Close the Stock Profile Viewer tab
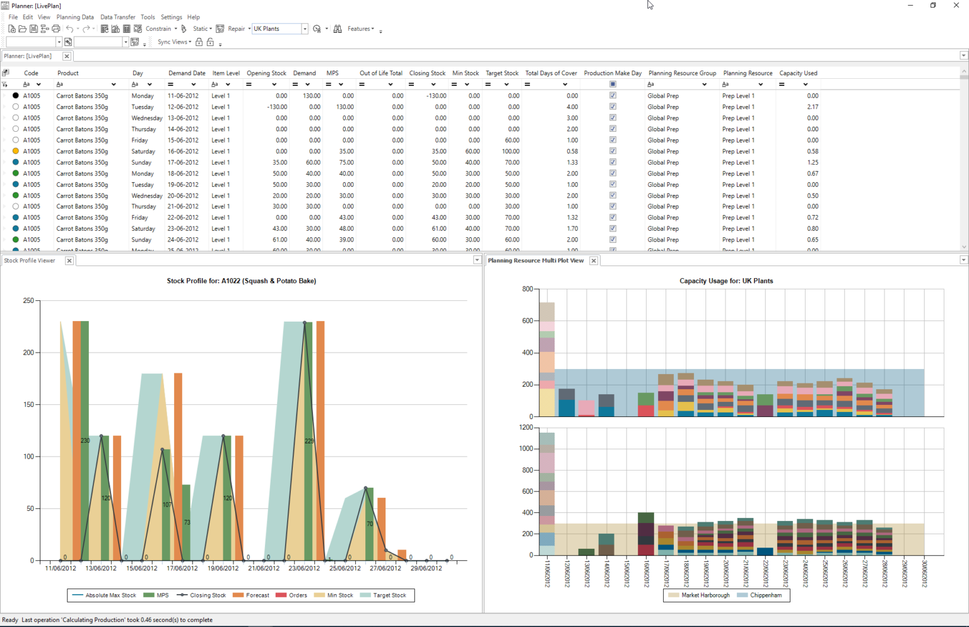The height and width of the screenshot is (627, 969). click(x=69, y=261)
